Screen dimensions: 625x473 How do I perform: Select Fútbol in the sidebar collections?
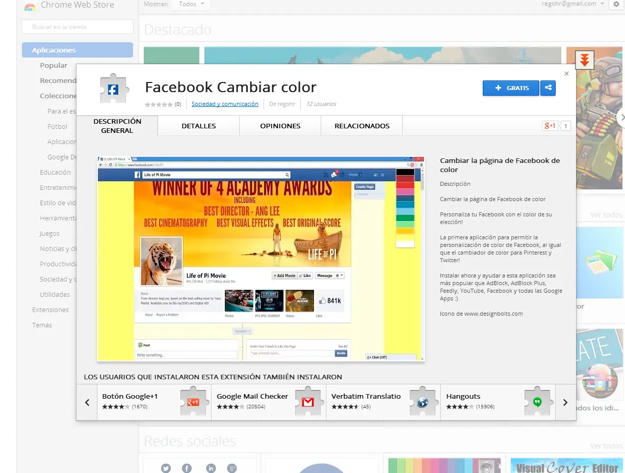click(58, 126)
